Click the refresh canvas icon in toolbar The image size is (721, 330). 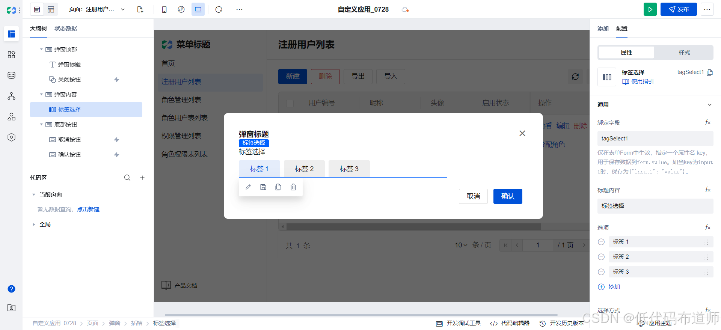tap(219, 9)
